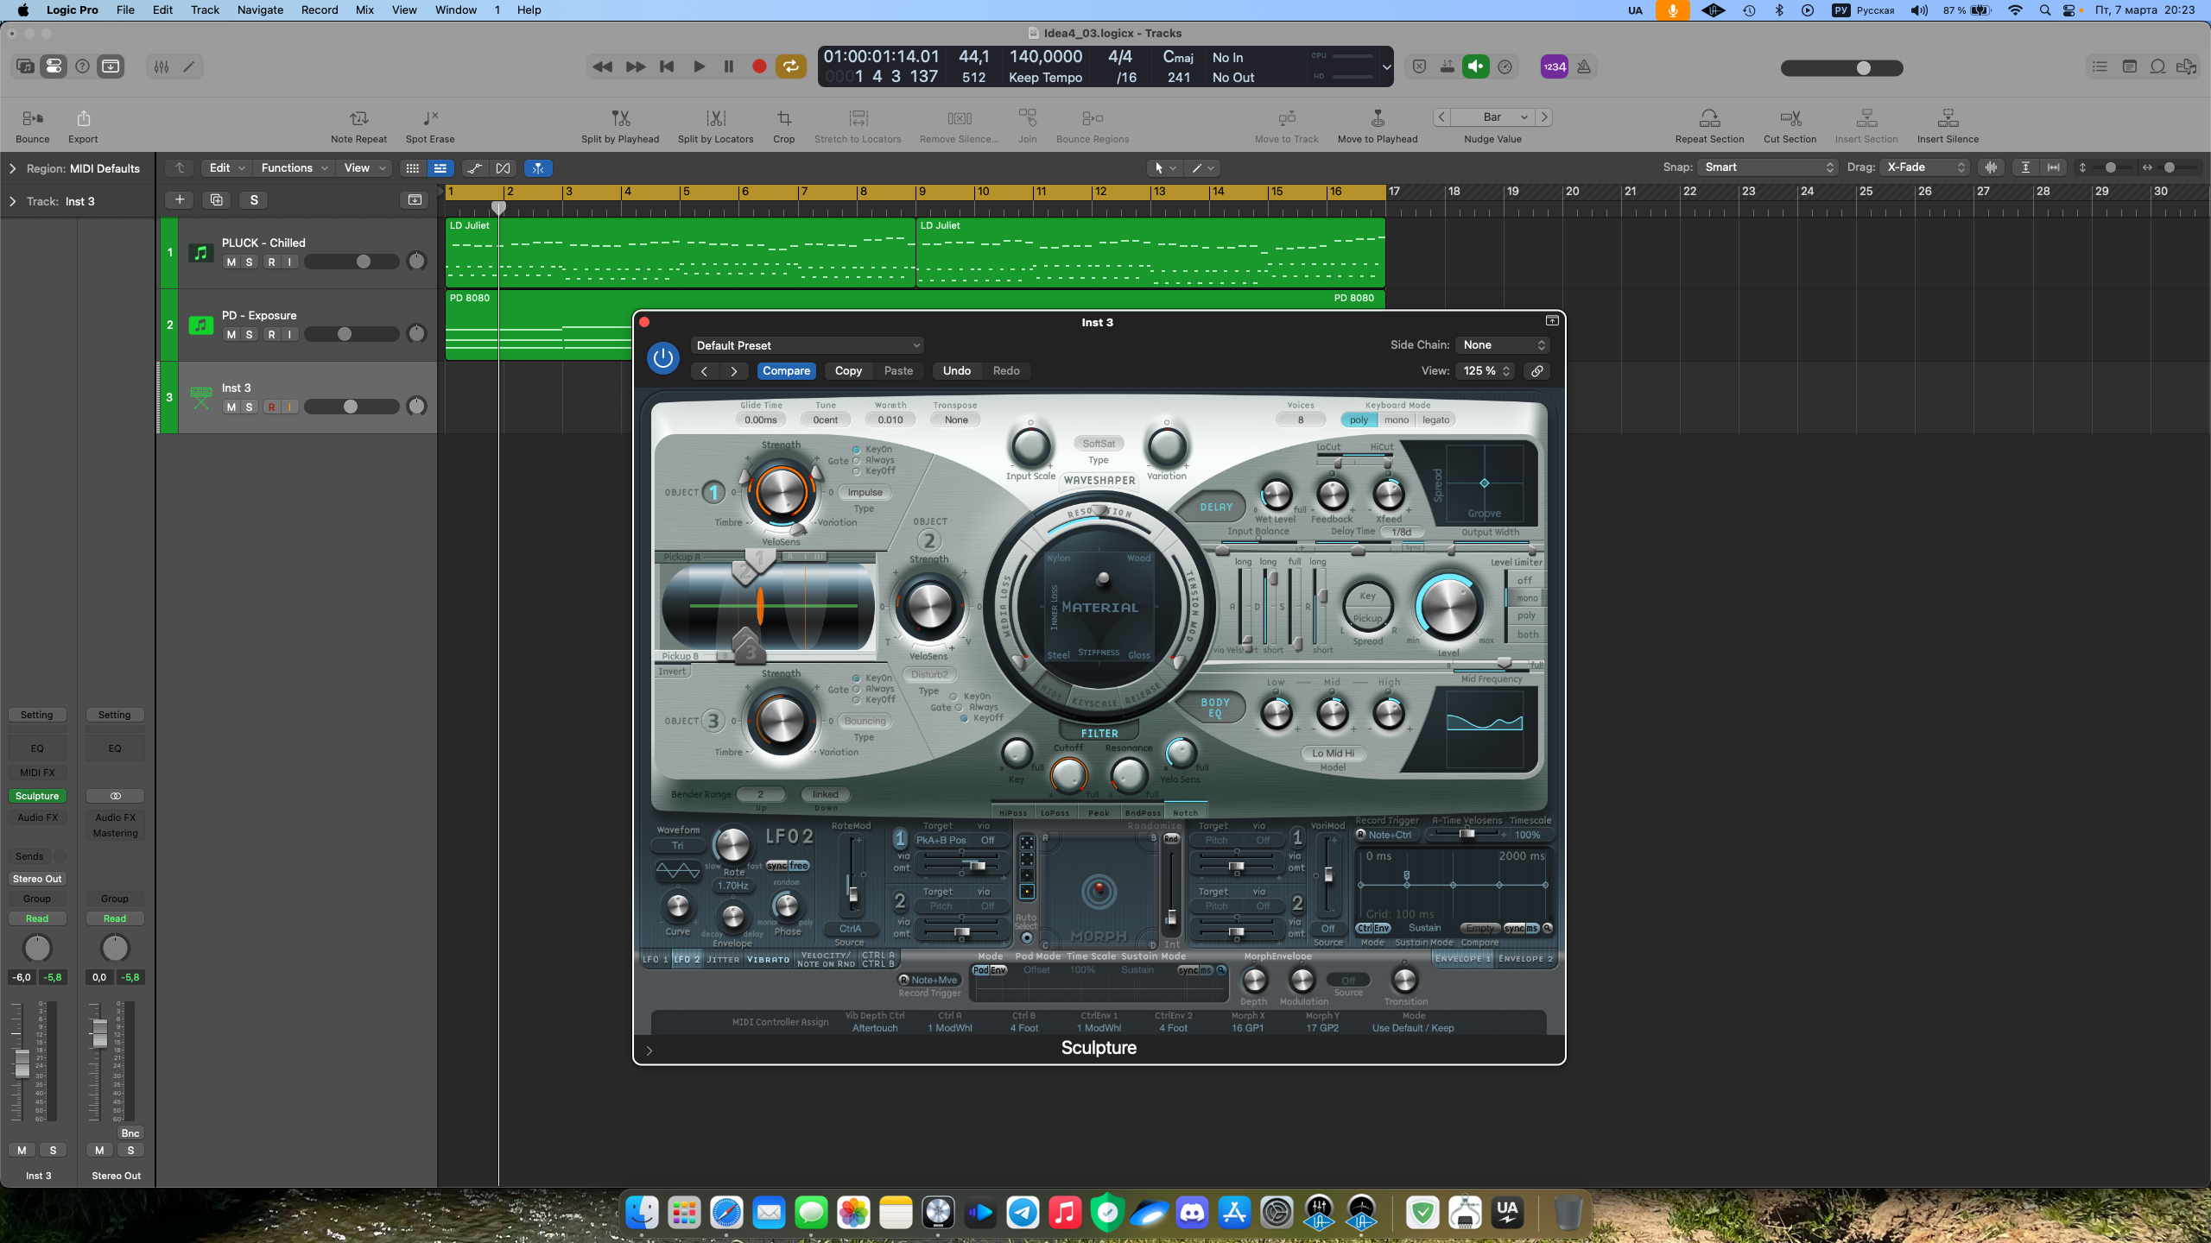
Task: Click Repeat Section
Action: (x=1709, y=126)
